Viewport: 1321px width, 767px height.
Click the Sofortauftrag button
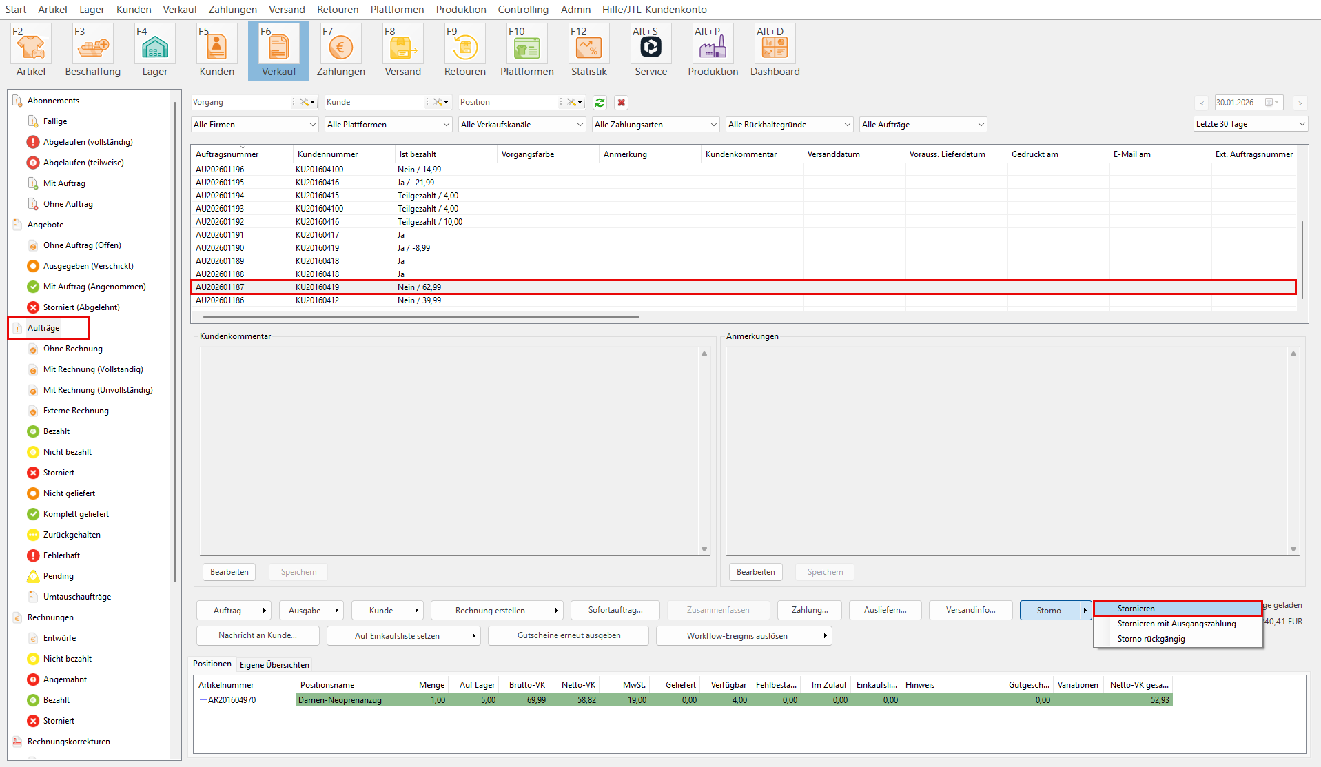[x=615, y=610]
